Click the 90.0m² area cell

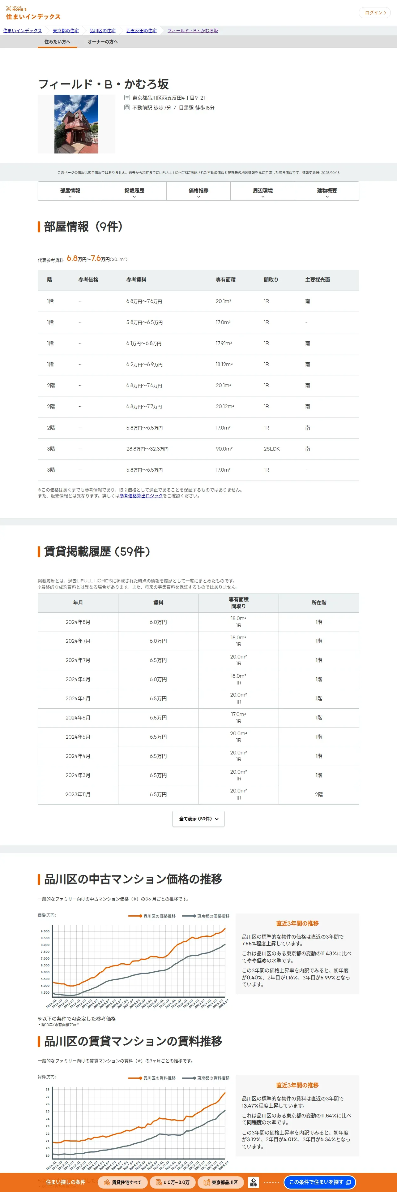click(224, 449)
